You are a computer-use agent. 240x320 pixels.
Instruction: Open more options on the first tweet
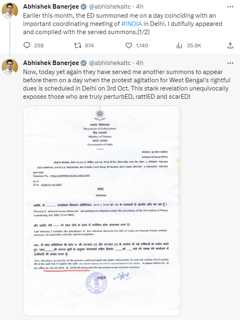[230, 7]
